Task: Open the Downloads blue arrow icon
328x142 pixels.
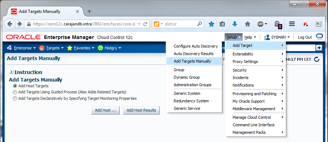Action: click(235, 24)
